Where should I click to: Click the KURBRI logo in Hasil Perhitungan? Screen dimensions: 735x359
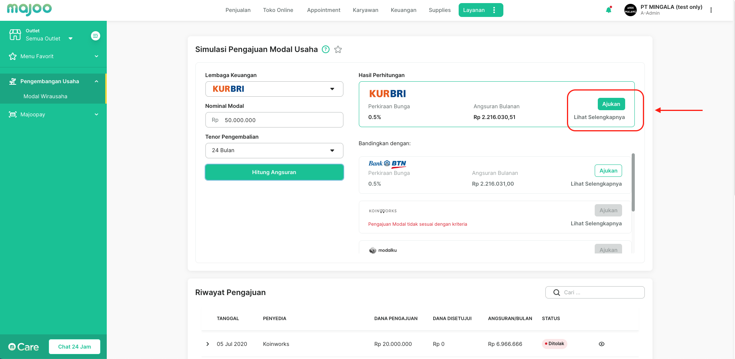387,94
